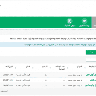
Task: Click the قطاع column header text
Action: point(28,66)
